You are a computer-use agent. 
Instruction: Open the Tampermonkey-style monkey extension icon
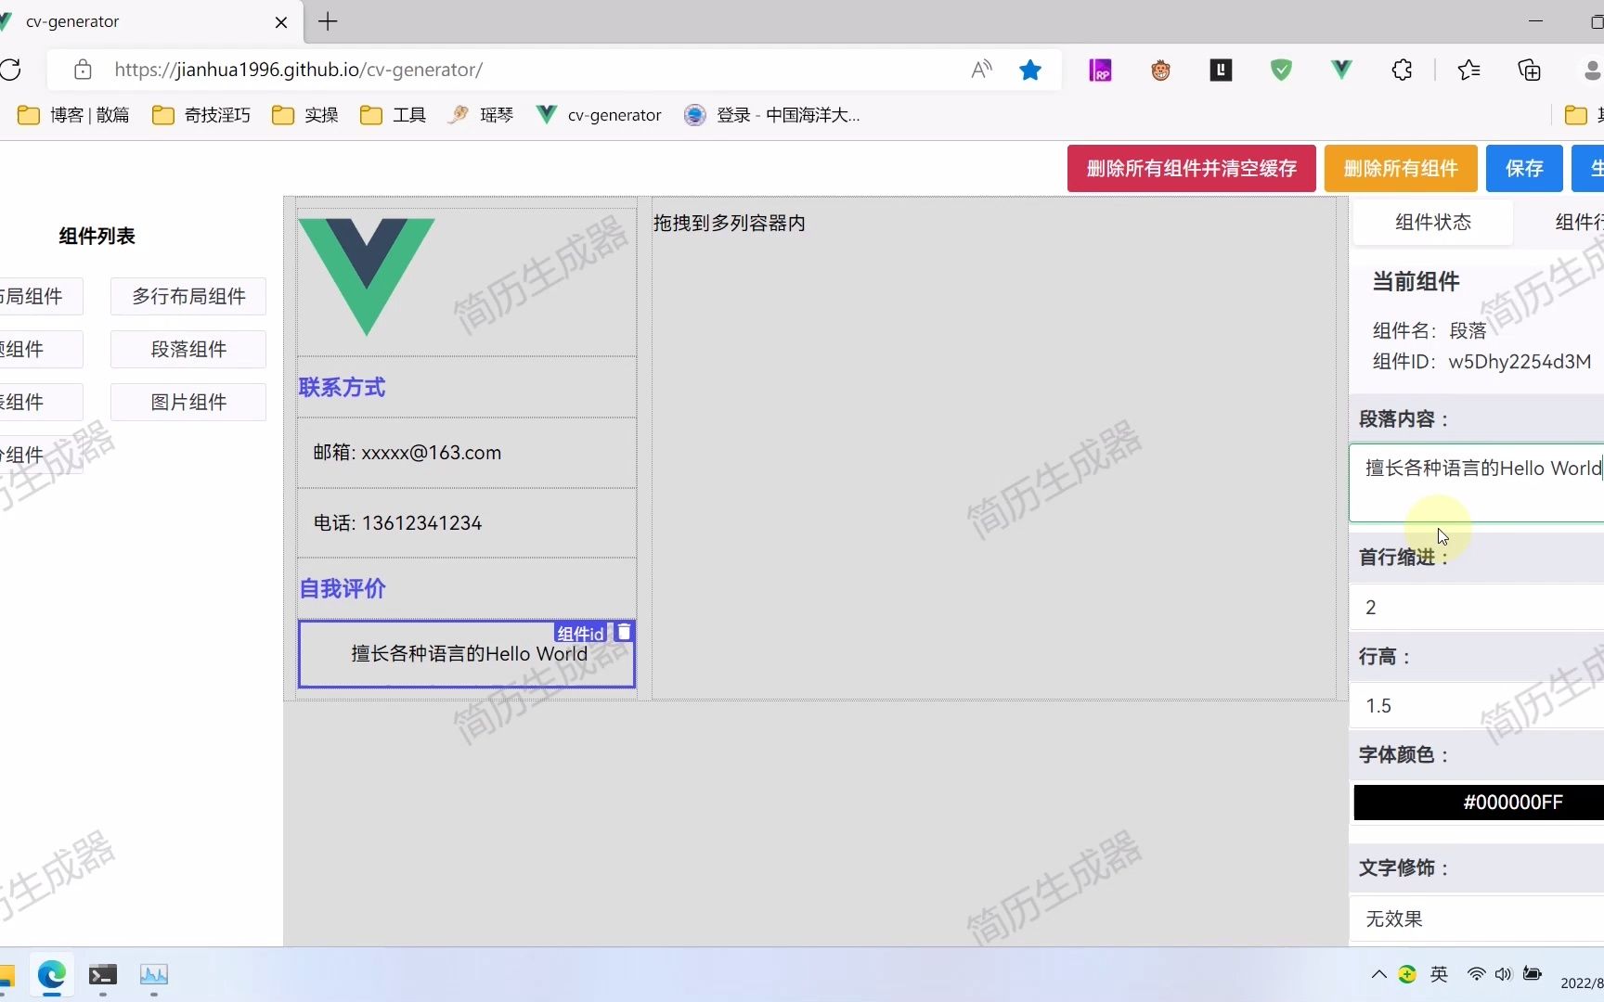pos(1160,70)
